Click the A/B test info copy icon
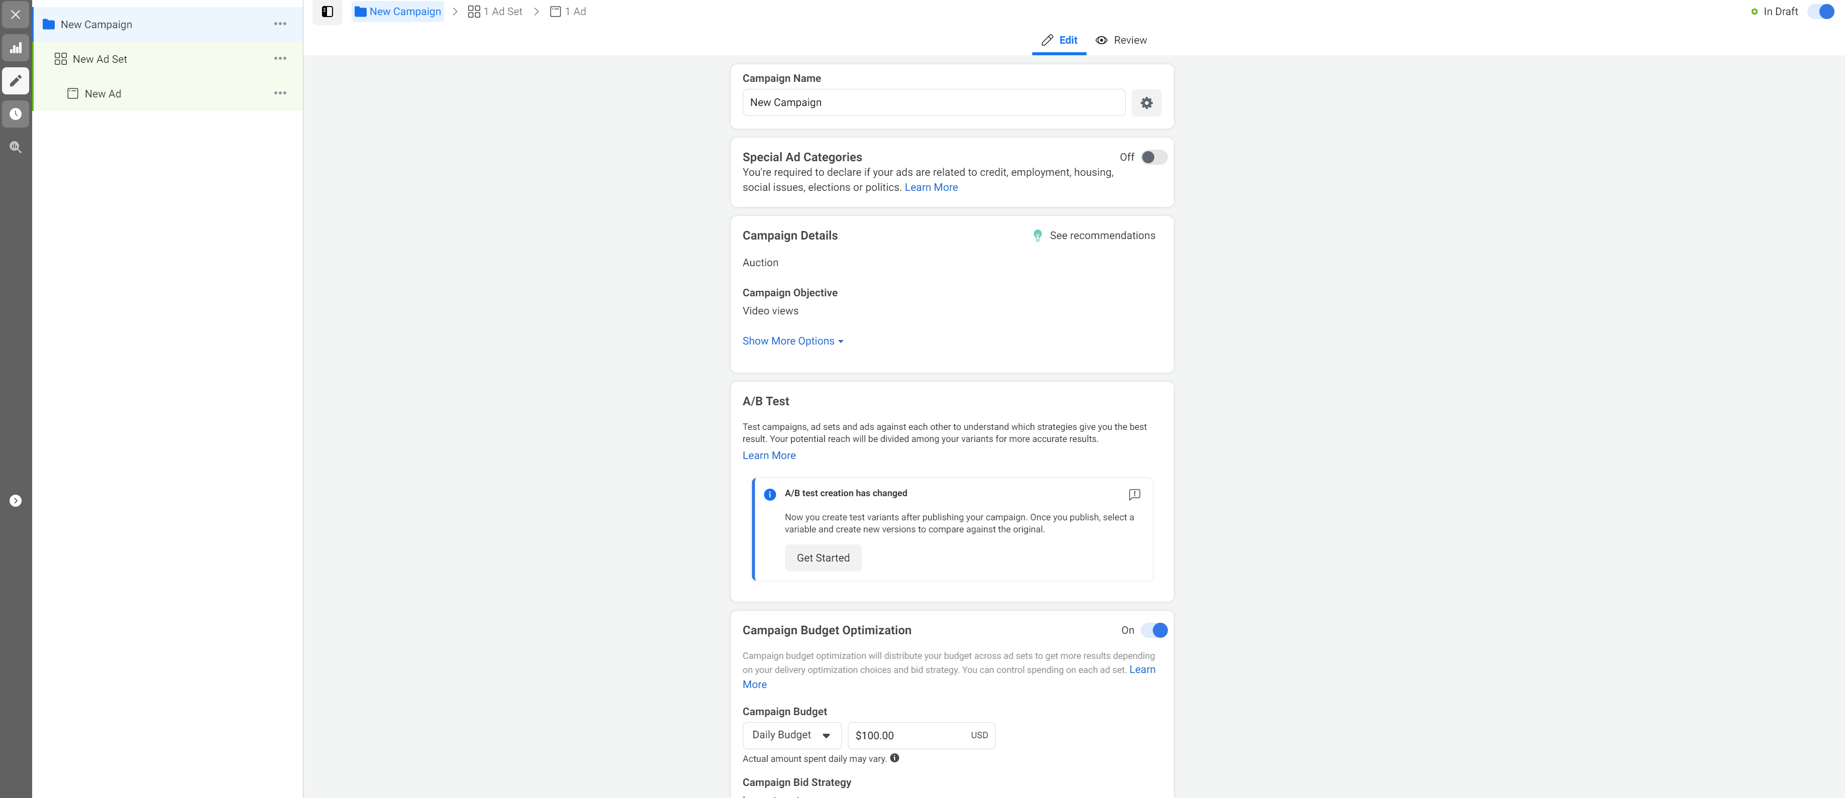The height and width of the screenshot is (798, 1845). [1134, 493]
